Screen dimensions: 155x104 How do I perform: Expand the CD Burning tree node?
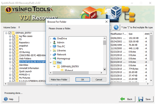coord(10,52)
